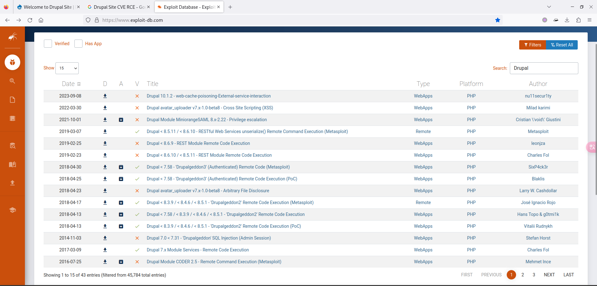Click PHP platform in the Milad karimi row
The width and height of the screenshot is (597, 286).
(471, 108)
